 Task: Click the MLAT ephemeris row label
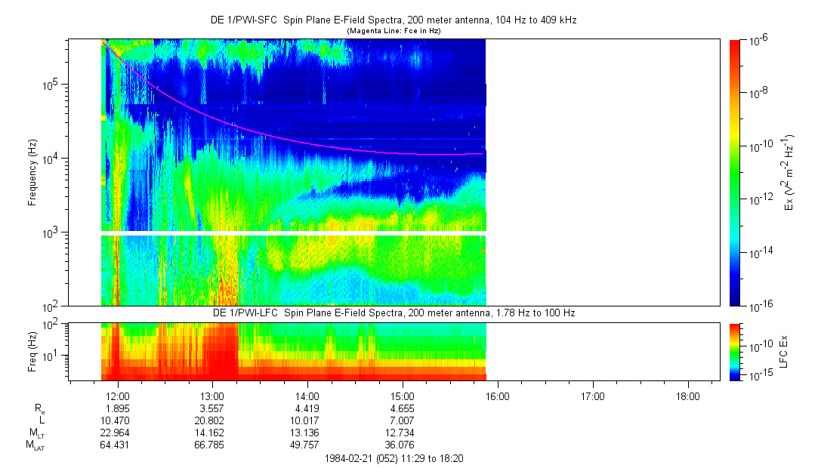[x=34, y=445]
